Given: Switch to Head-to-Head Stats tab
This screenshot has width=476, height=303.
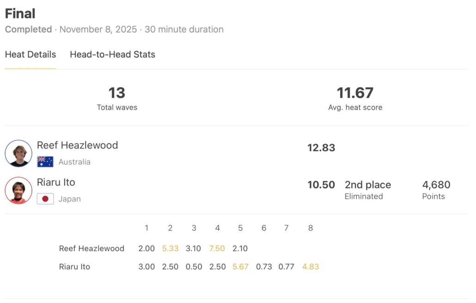Looking at the screenshot, I should click(x=112, y=55).
